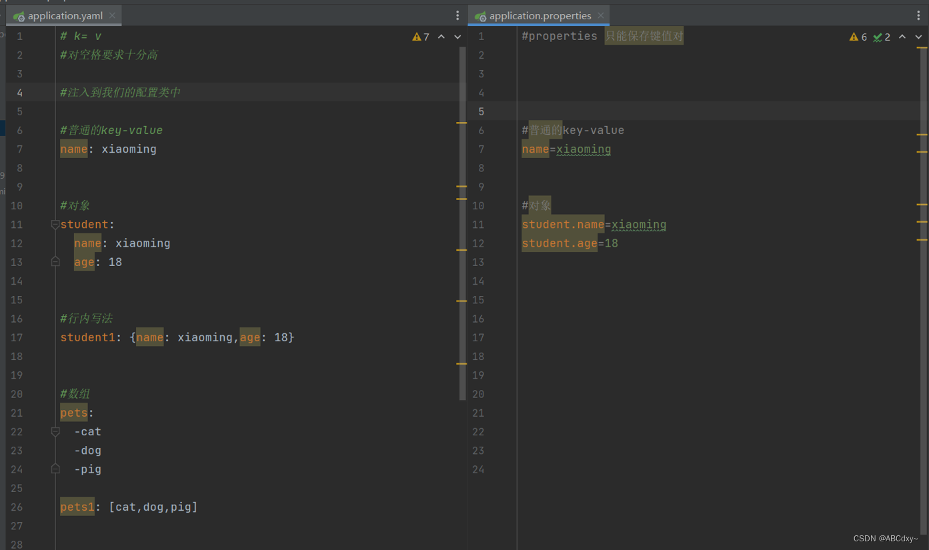Click the next-problem down arrow in properties pane

(x=918, y=37)
